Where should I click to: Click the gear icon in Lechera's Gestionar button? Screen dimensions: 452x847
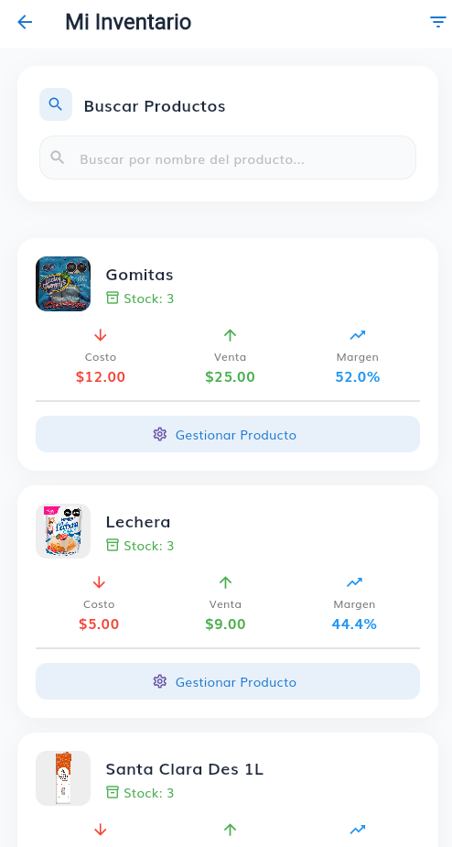point(159,681)
